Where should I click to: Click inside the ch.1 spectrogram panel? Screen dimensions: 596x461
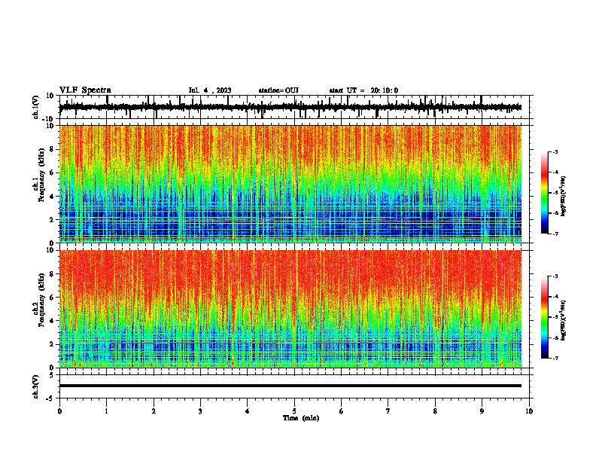(290, 184)
